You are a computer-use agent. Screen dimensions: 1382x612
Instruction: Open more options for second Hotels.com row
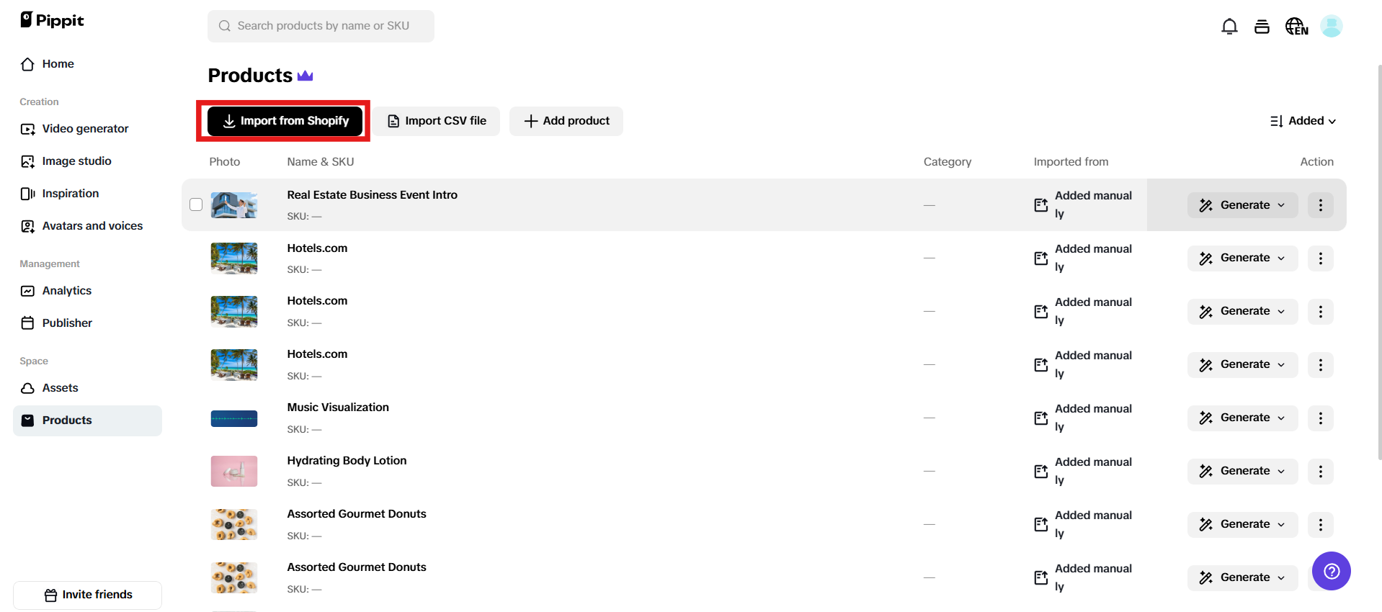pyautogui.click(x=1320, y=312)
